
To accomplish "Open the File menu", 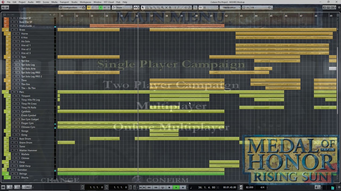I will coord(9,2).
